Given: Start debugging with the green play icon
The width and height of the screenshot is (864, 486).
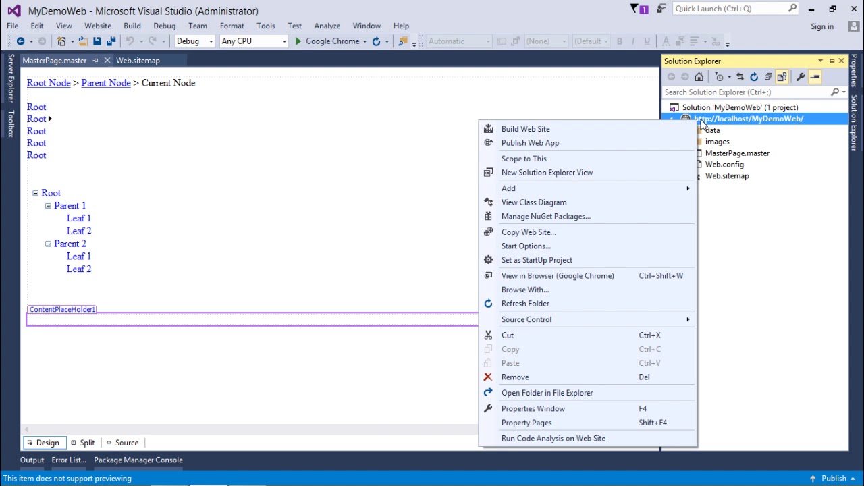Looking at the screenshot, I should point(298,41).
